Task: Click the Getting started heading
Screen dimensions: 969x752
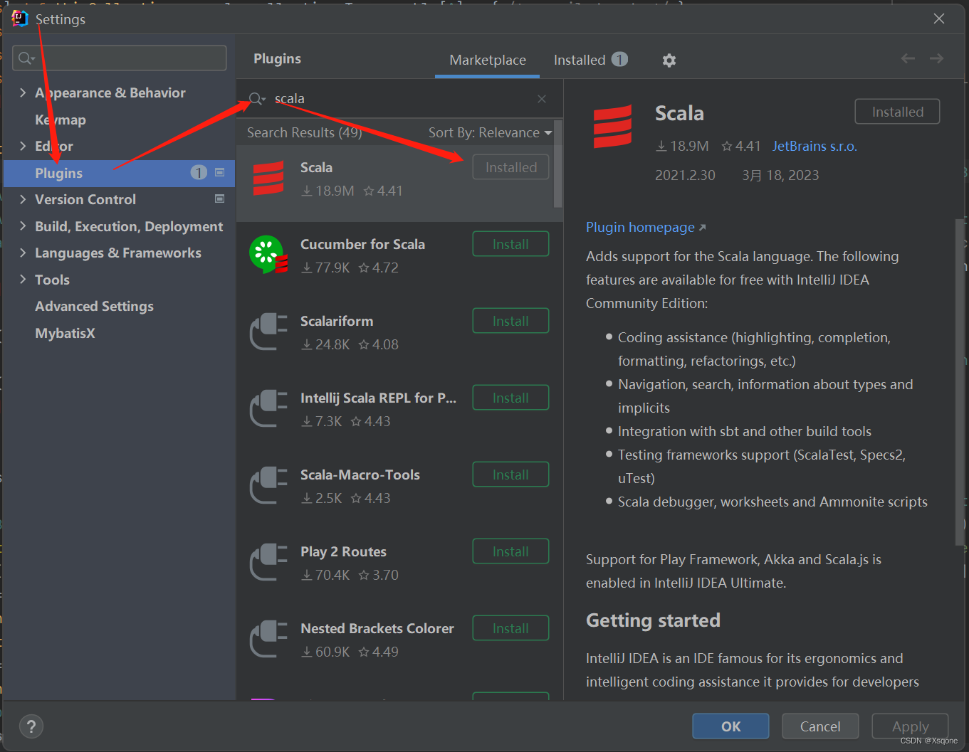Action: [653, 620]
